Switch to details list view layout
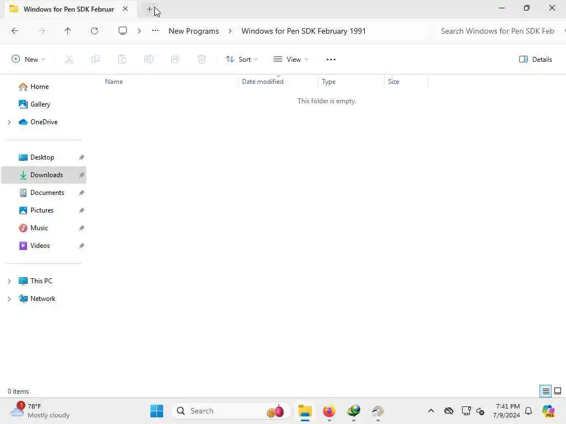Viewport: 566px width, 424px height. 546,391
